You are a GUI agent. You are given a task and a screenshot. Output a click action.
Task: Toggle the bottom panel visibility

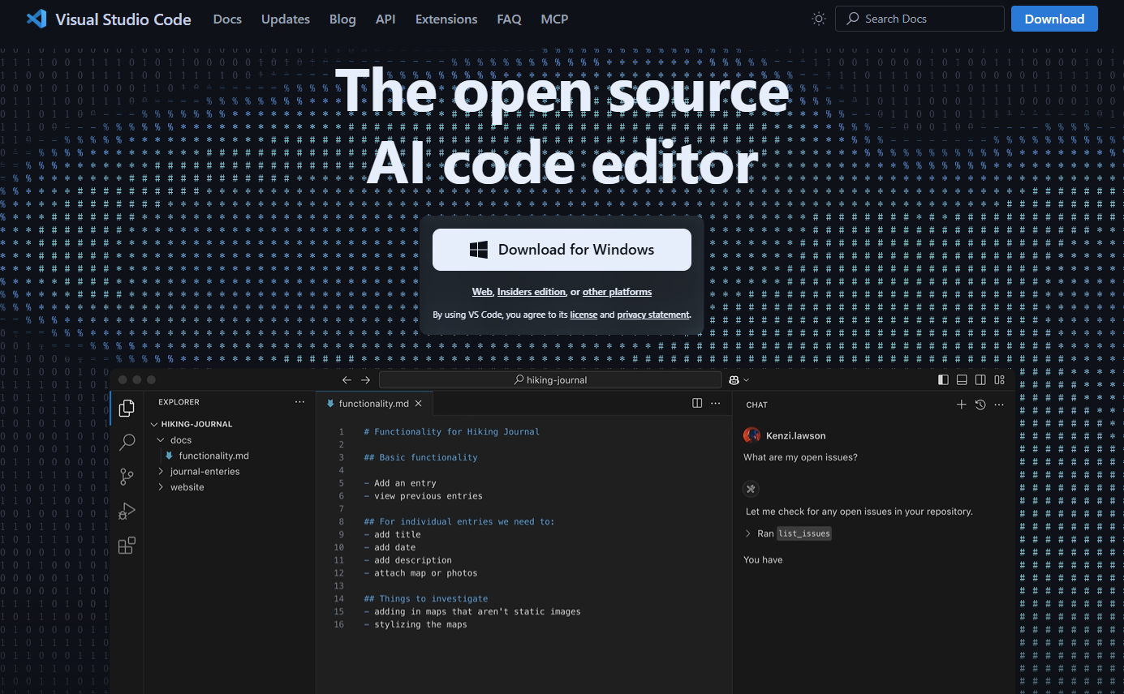962,379
